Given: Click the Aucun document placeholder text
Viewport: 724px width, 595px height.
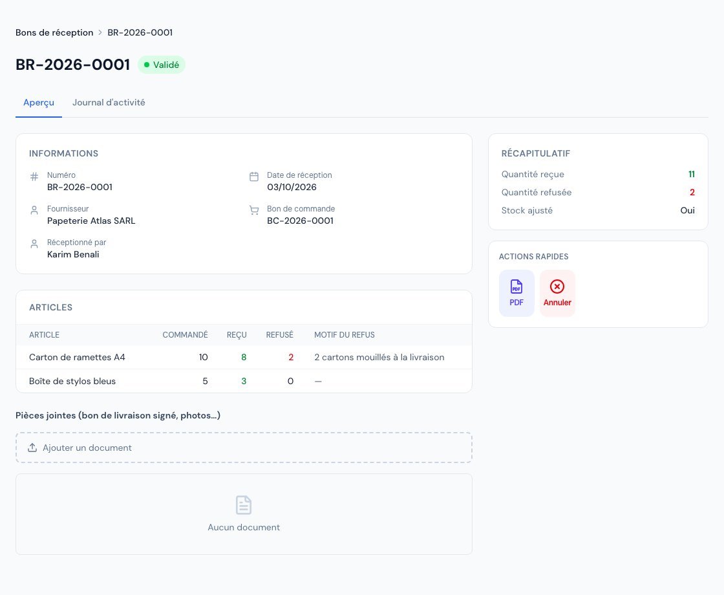Looking at the screenshot, I should (x=244, y=527).
